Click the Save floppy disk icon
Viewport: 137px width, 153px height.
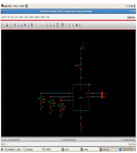10,25
